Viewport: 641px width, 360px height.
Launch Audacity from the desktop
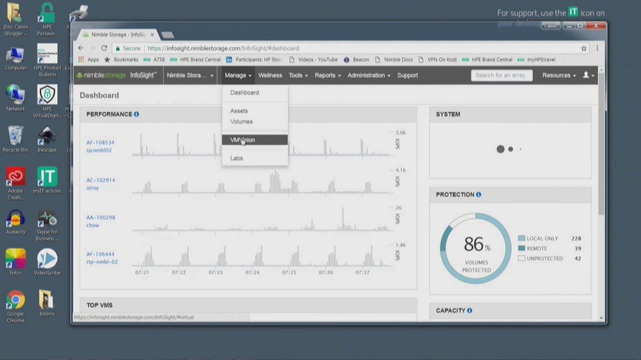pos(16,221)
